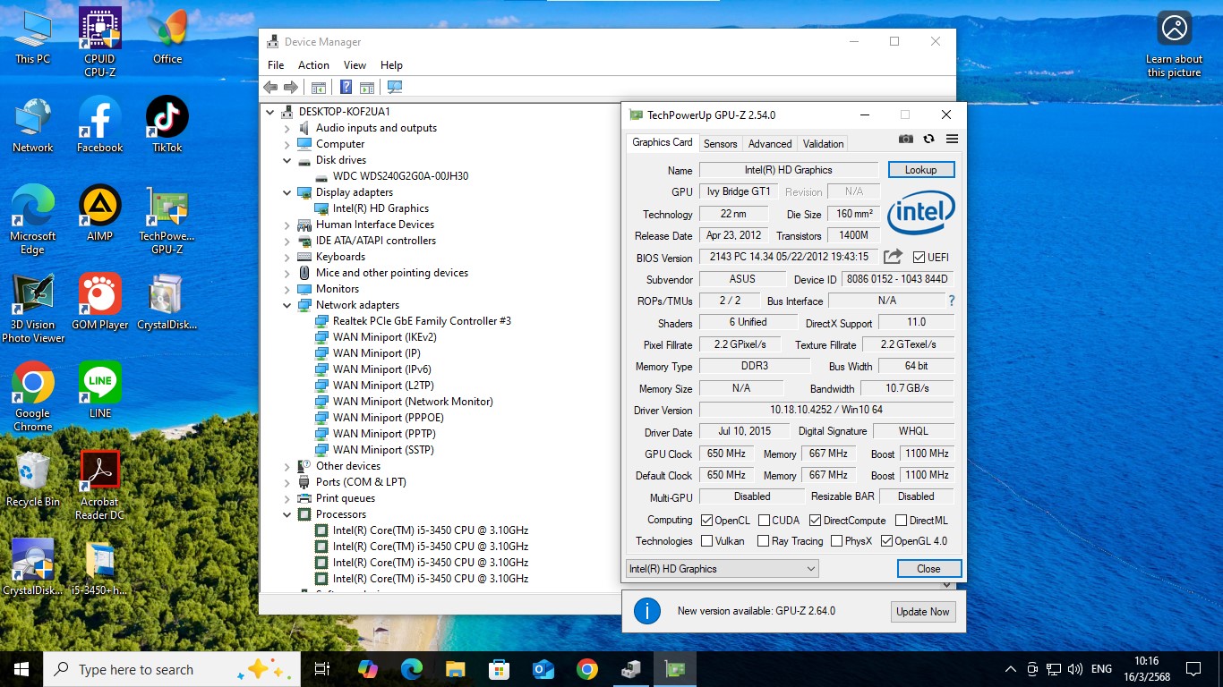
Task: Expand the Keyboards node
Action: coord(287,257)
